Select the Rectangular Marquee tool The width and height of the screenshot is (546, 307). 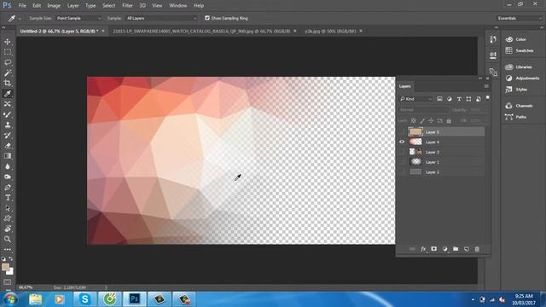pos(8,52)
